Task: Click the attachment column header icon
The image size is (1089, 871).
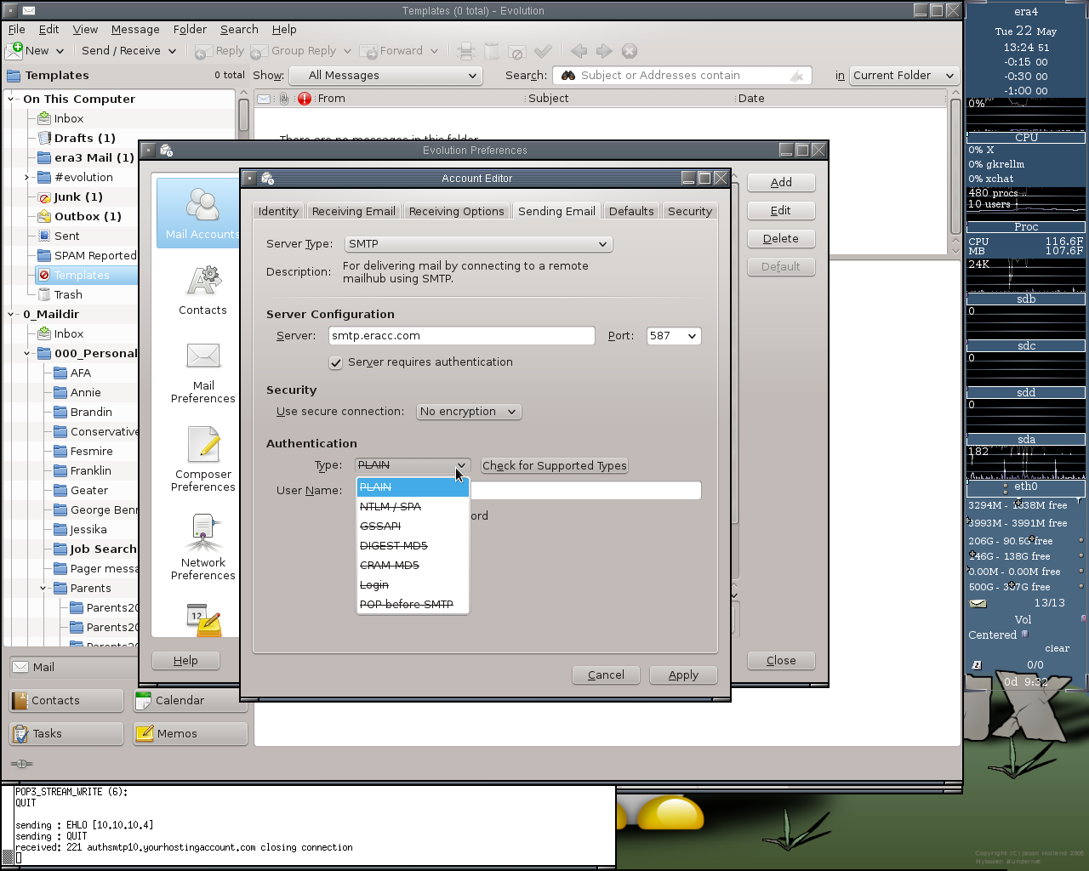Action: 283,99
